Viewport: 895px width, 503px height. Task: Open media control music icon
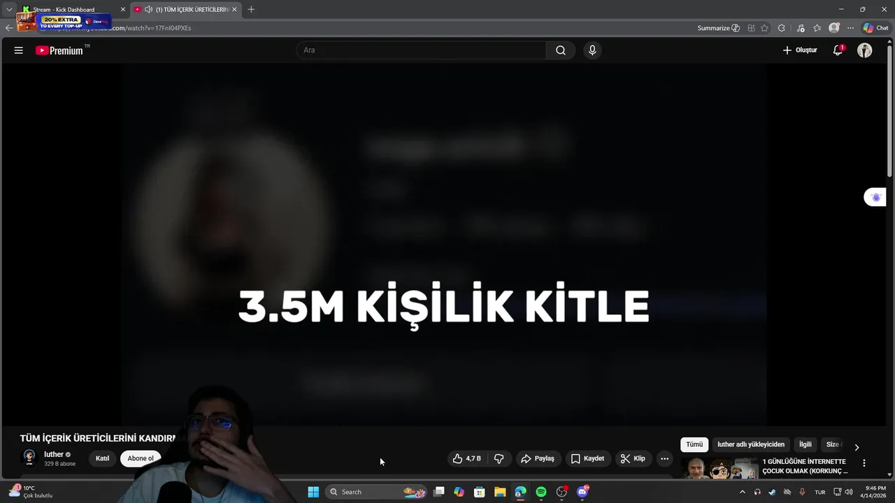(801, 28)
